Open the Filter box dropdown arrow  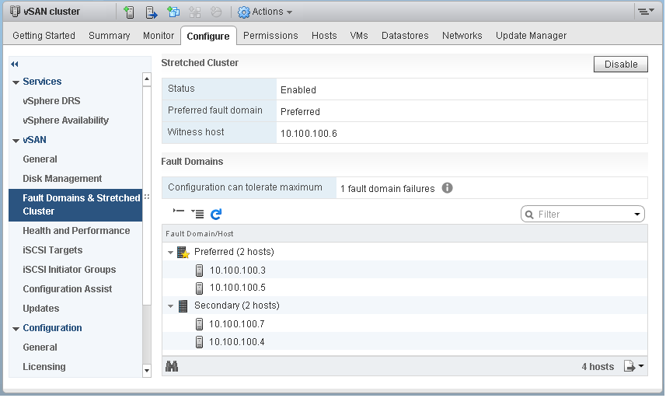(637, 215)
